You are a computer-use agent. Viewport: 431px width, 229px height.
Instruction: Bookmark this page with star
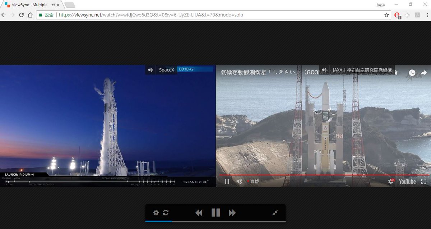[x=386, y=15]
